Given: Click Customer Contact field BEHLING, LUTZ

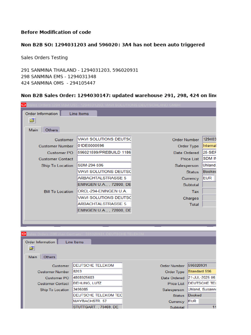Looking at the screenshot, I should coord(97,283).
